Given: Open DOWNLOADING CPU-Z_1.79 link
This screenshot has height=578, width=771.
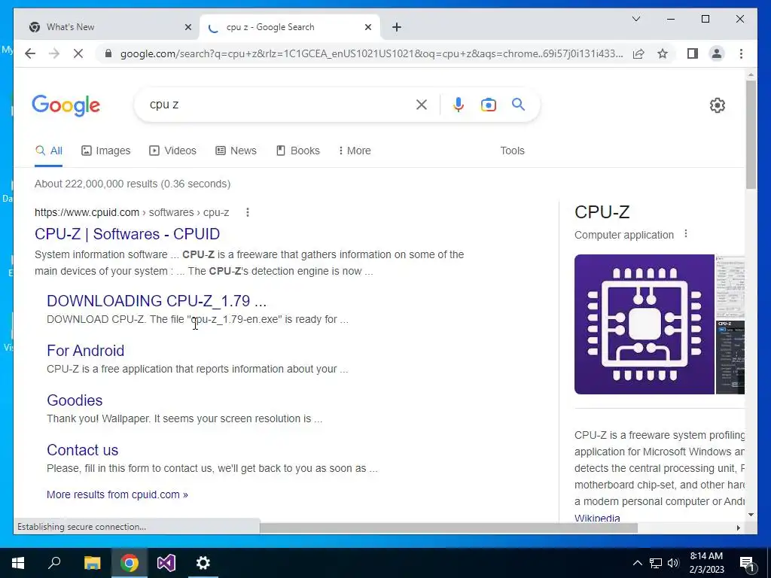Looking at the screenshot, I should click(x=157, y=301).
